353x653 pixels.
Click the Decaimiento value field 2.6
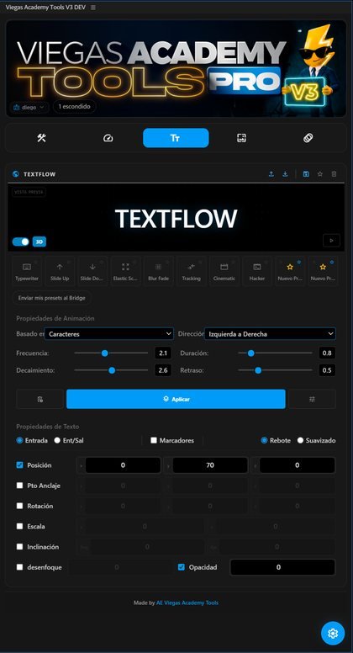point(162,370)
